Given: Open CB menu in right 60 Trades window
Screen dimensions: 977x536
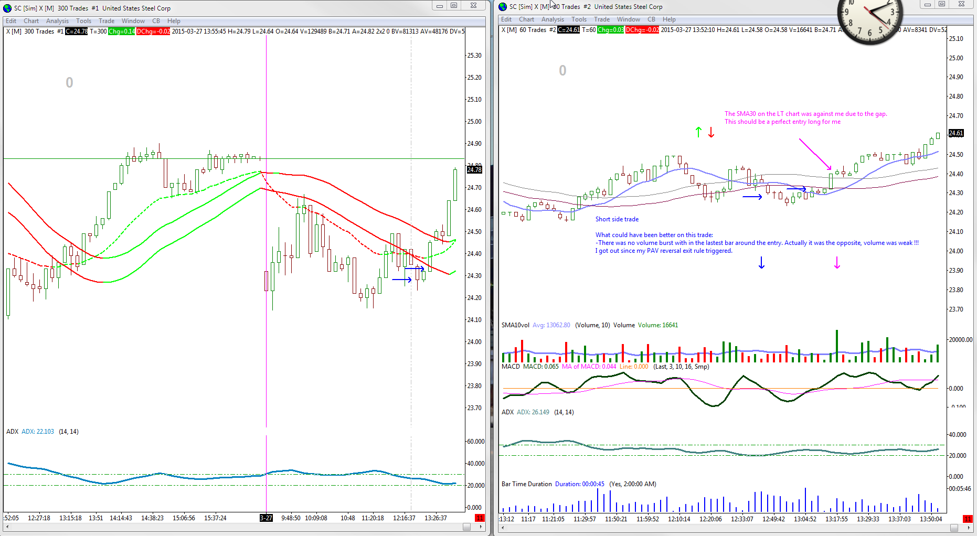Looking at the screenshot, I should coord(651,19).
